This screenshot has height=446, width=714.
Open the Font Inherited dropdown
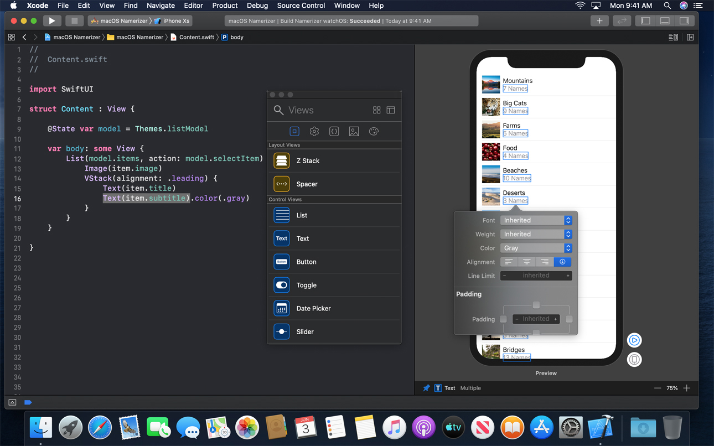[536, 220]
